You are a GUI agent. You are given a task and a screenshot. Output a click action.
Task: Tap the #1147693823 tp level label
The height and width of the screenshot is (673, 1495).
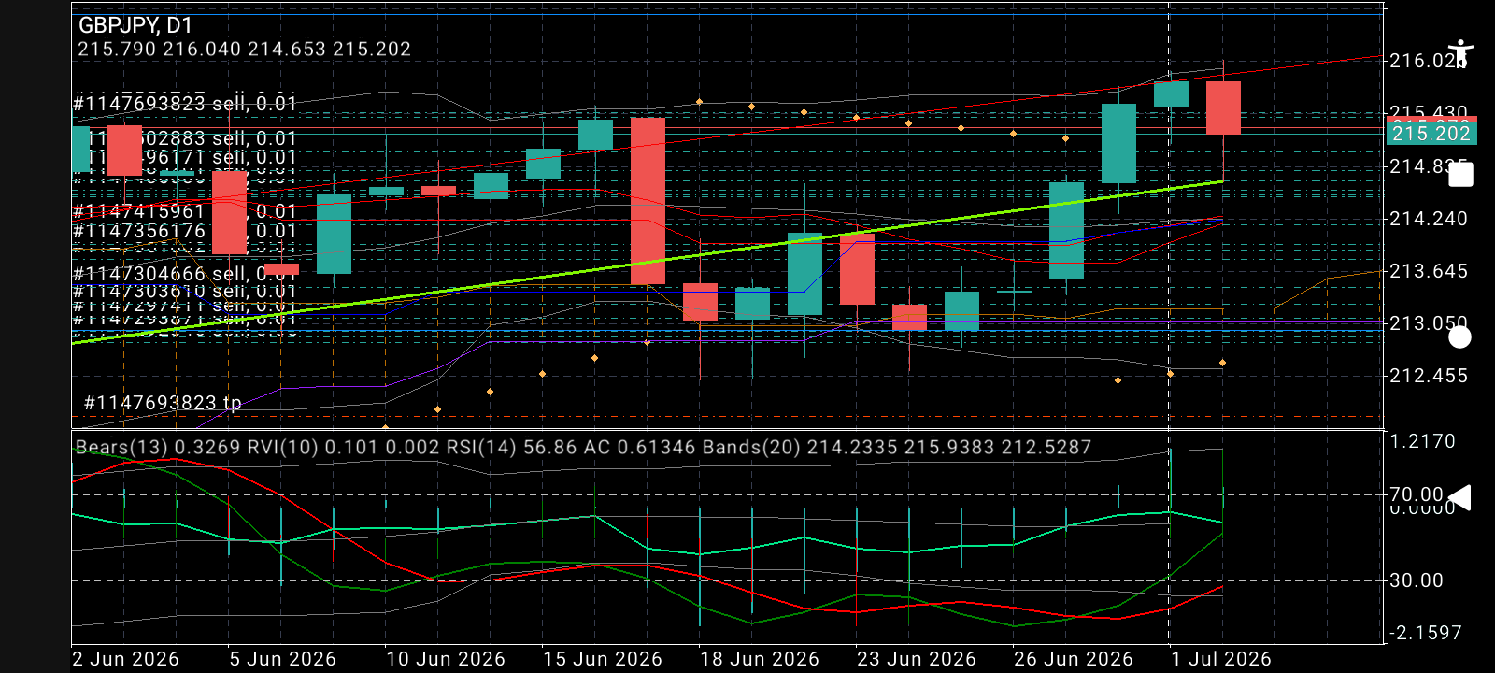tap(163, 403)
